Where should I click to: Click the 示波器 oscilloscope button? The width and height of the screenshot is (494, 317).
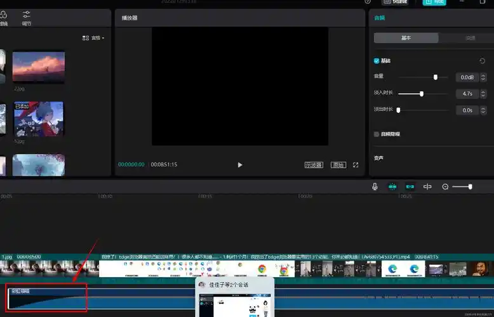click(314, 165)
